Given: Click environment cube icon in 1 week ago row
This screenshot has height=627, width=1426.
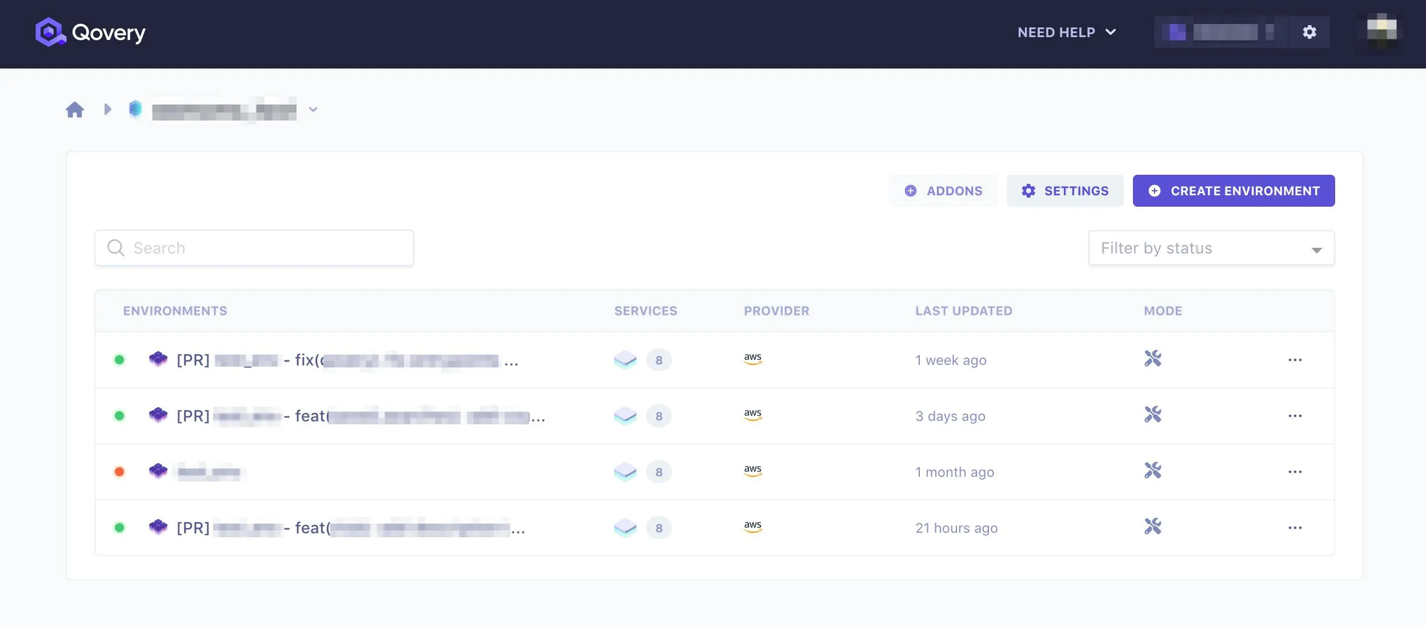Looking at the screenshot, I should coord(158,359).
